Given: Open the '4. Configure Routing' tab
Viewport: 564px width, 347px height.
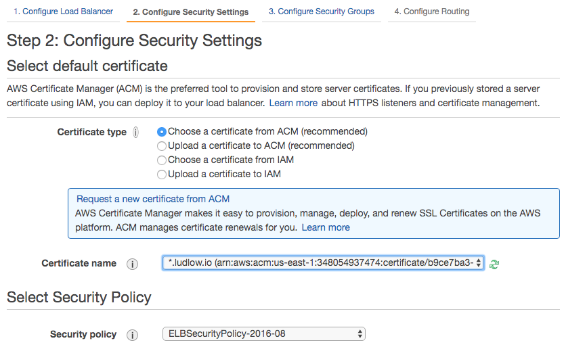Looking at the screenshot, I should click(x=432, y=11).
